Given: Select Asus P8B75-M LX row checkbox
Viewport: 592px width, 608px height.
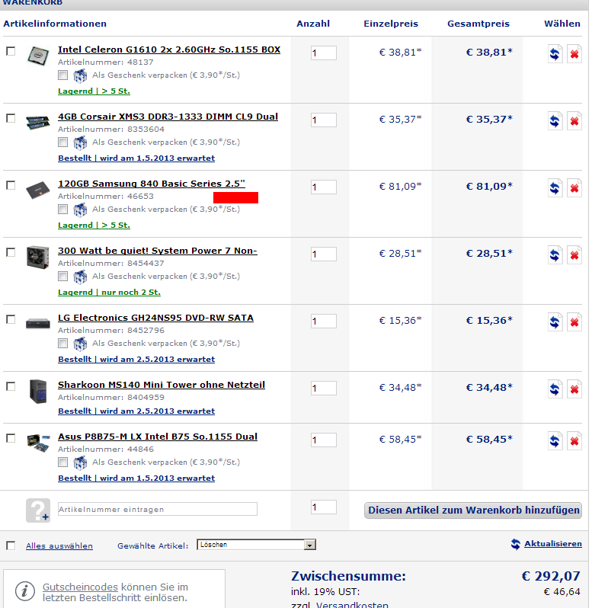Looking at the screenshot, I should coord(11,438).
